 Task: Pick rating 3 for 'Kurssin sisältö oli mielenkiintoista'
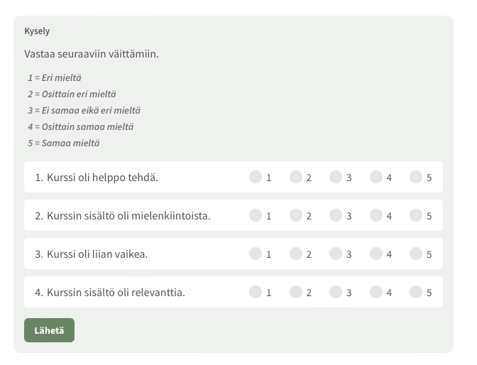[x=336, y=215]
